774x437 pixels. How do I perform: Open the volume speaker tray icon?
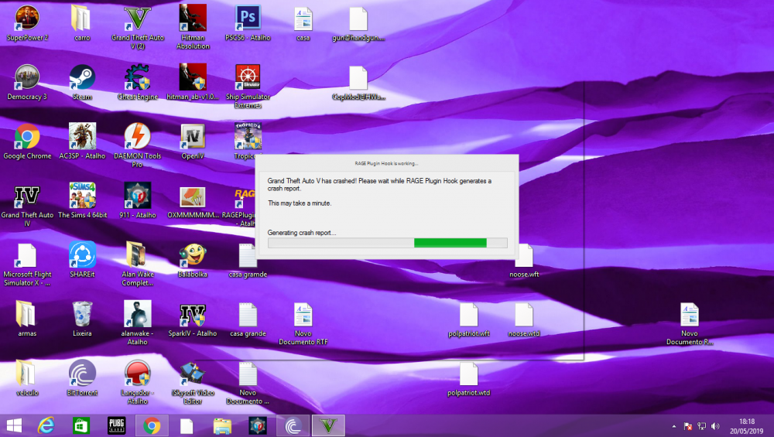pos(715,426)
